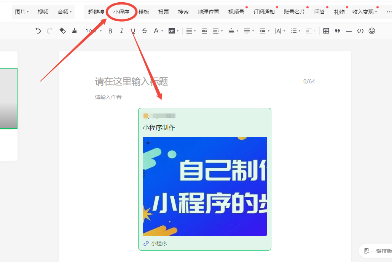Expand the alignment options arrow
Image resolution: width=392 pixels, height=262 pixels.
(x=195, y=31)
